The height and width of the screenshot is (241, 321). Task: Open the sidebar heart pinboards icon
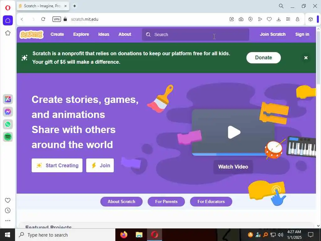[8, 200]
